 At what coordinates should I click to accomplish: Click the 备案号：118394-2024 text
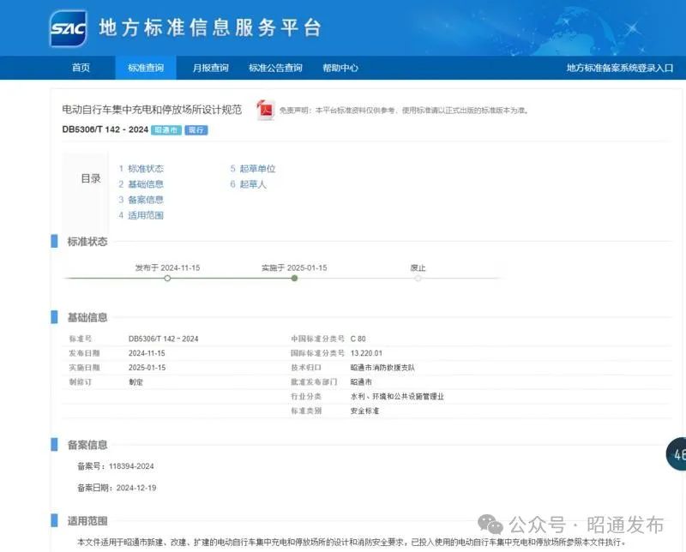click(x=116, y=466)
